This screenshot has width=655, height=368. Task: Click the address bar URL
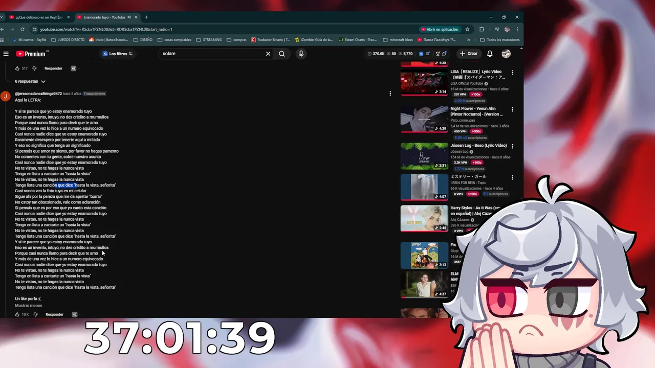106,29
